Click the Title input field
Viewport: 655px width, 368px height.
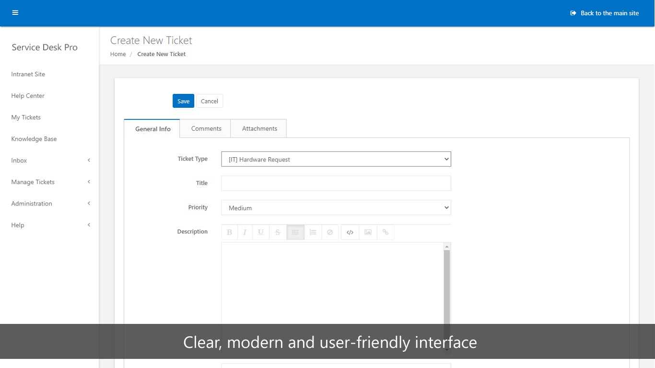(x=336, y=183)
